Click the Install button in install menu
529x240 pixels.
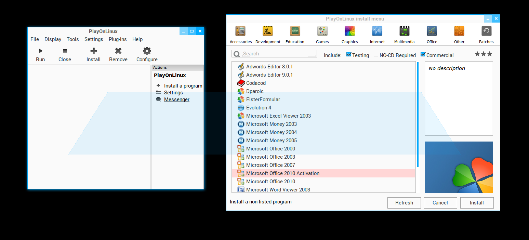pyautogui.click(x=477, y=203)
